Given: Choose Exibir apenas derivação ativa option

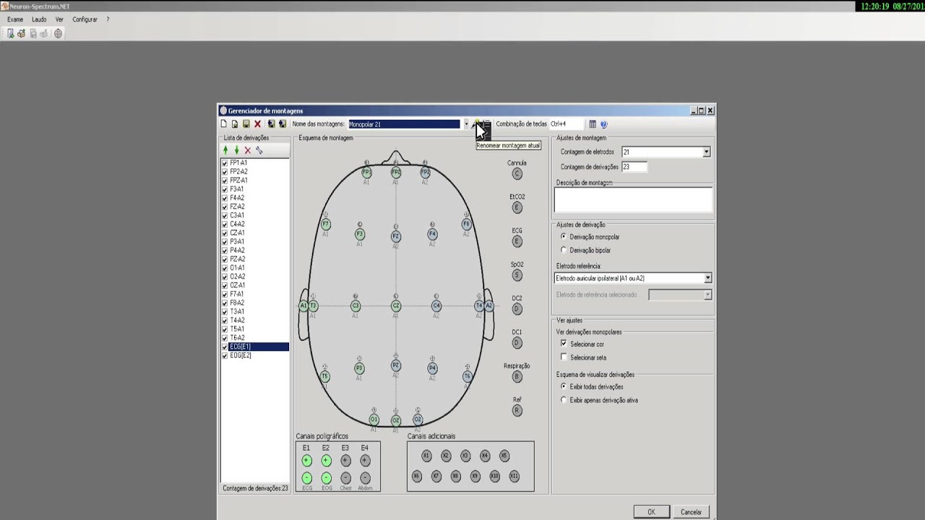Looking at the screenshot, I should click(564, 400).
